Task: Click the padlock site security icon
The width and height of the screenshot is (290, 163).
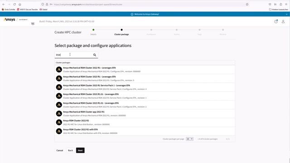Action: coord(47,4)
